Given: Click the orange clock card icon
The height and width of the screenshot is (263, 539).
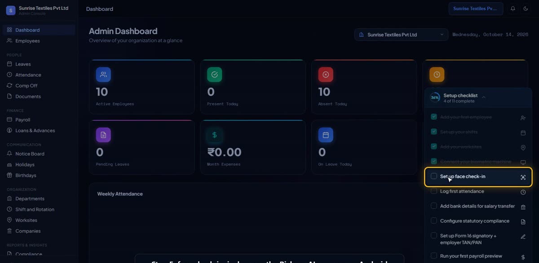Looking at the screenshot, I should pos(437,75).
